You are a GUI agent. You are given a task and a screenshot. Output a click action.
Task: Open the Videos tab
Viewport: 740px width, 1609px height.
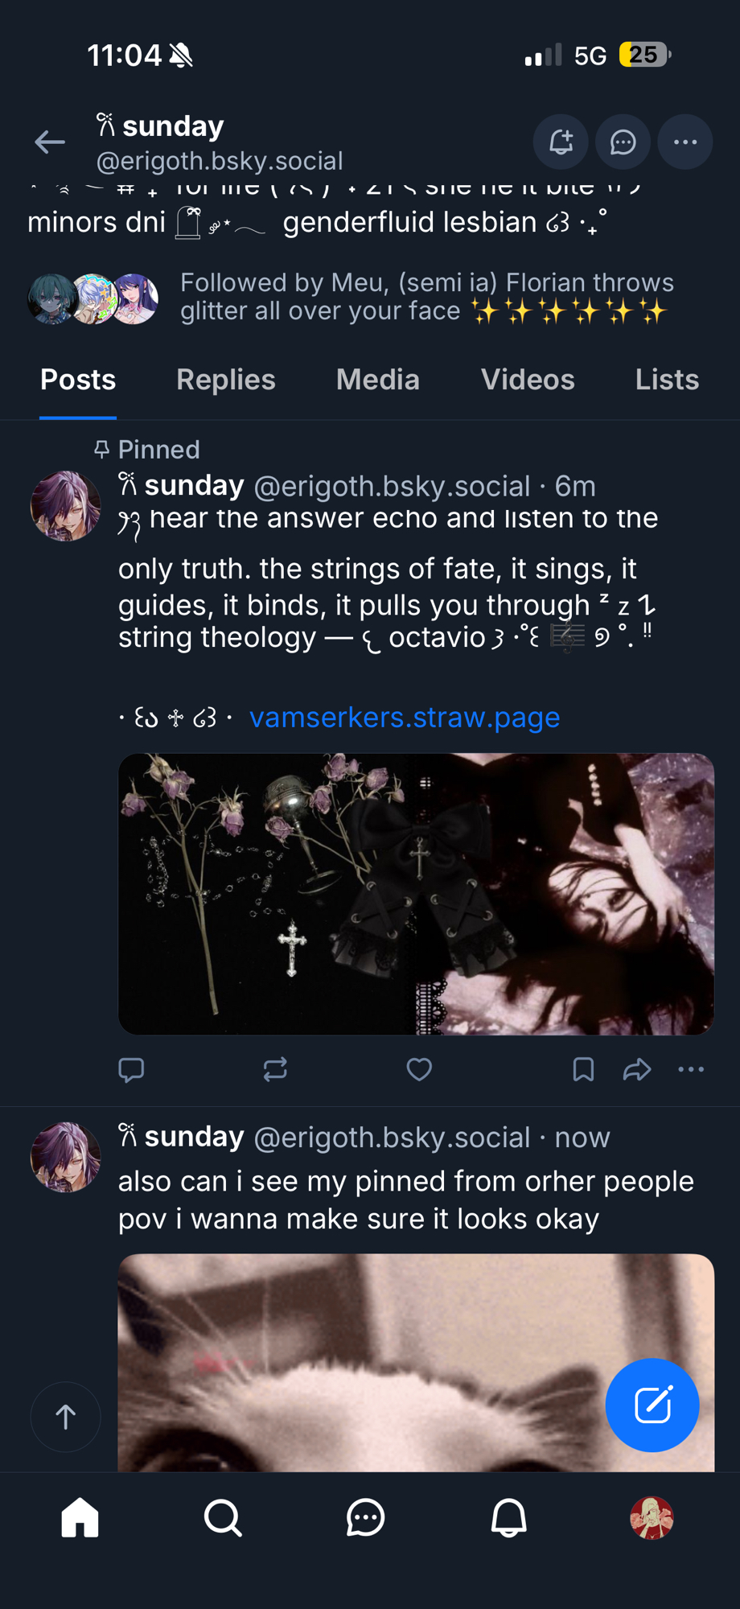[x=527, y=380]
